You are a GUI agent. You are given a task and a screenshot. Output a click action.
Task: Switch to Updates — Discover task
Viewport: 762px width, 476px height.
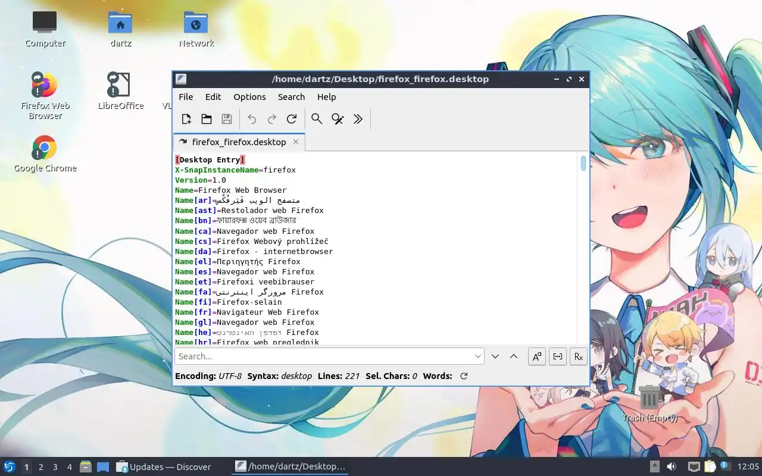click(x=164, y=467)
